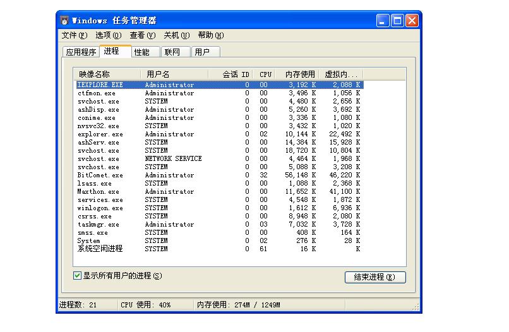Click the CPU 使用: 40% status entry
The height and width of the screenshot is (332, 509).
tap(145, 305)
